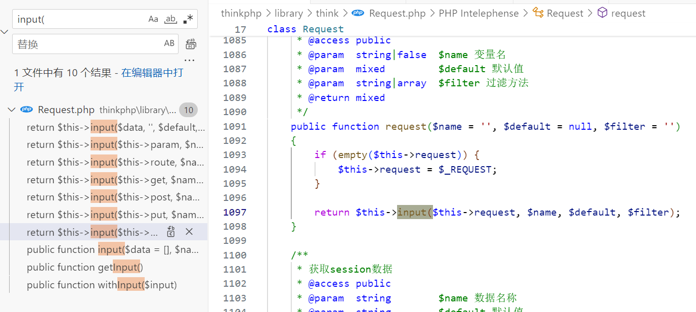Click replace icon on highlighted result row

point(171,232)
